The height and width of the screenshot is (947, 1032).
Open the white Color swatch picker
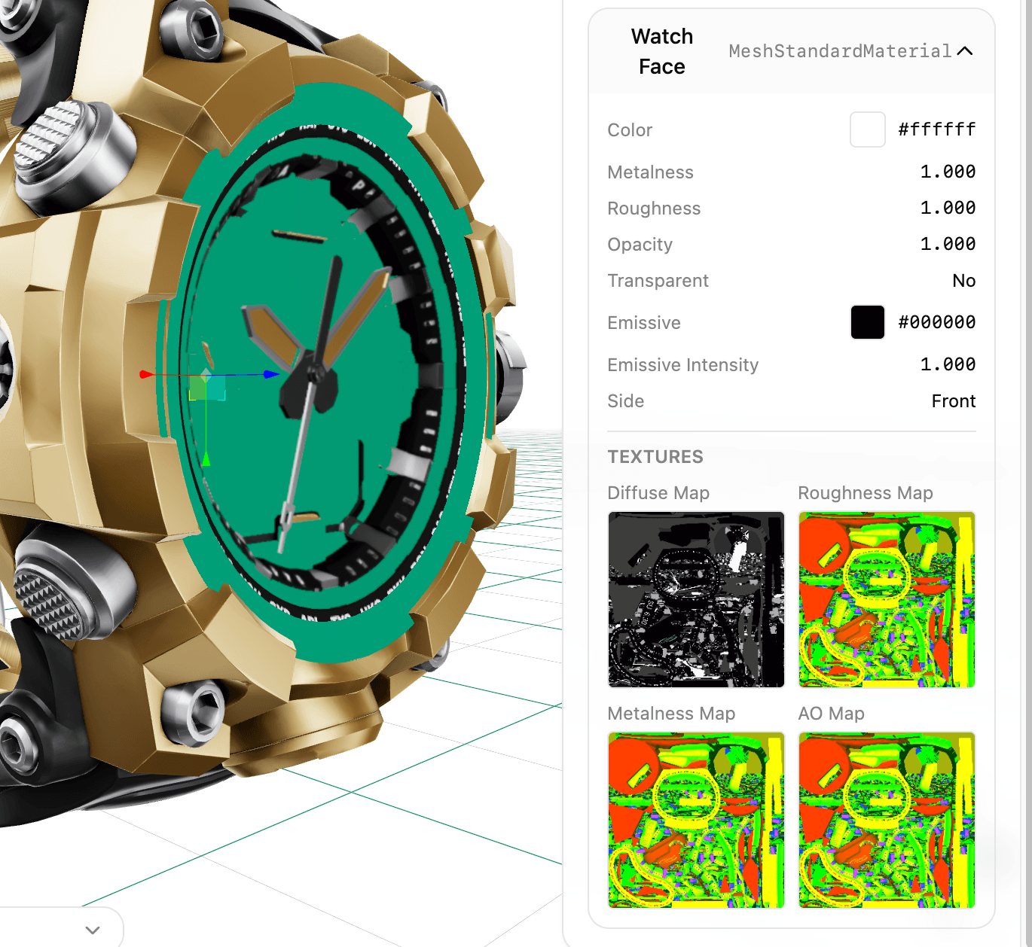pos(867,129)
